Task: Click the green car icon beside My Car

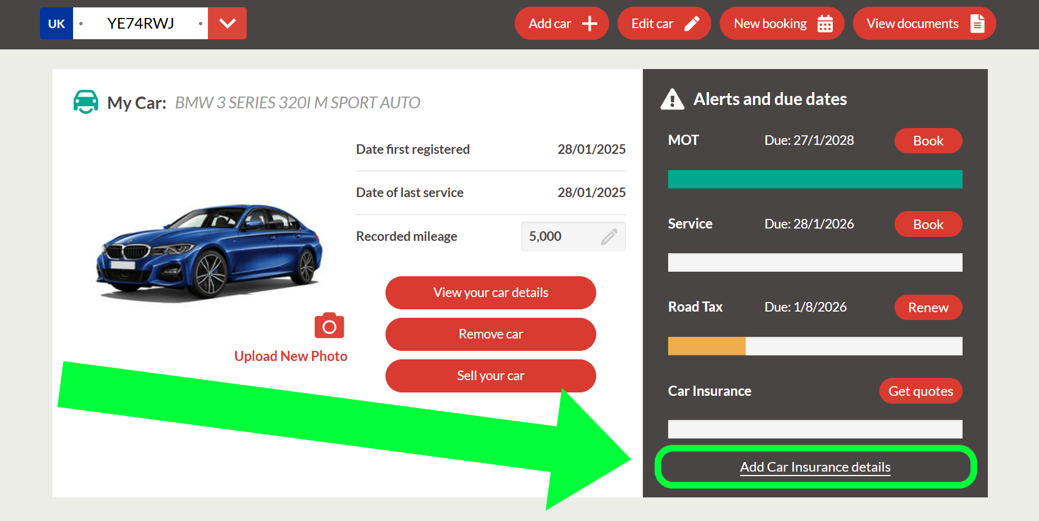Action: click(86, 102)
